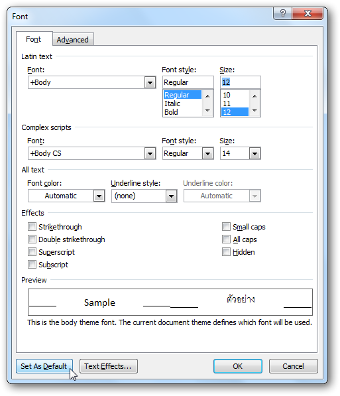Click up arrow in Latin Size list
Image resolution: width=340 pixels, height=396 pixels.
tap(255, 96)
